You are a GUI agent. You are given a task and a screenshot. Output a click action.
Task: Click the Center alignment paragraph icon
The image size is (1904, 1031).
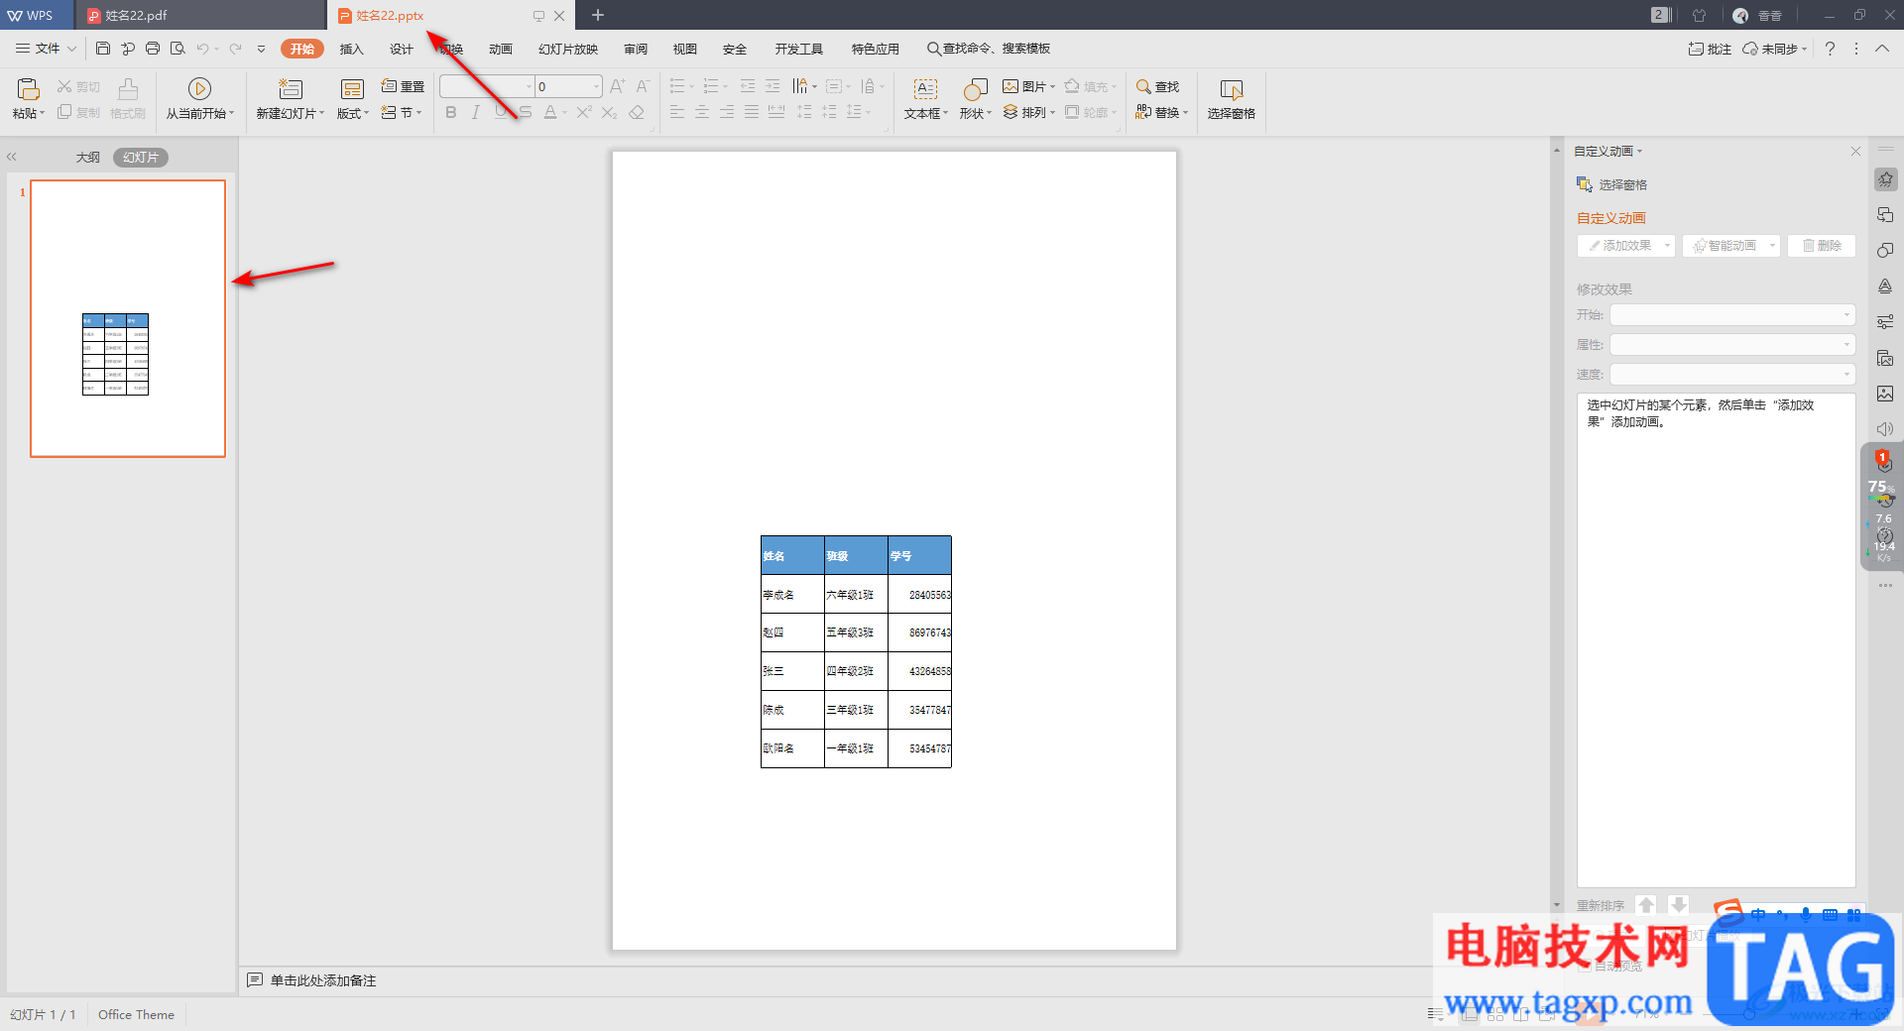point(702,112)
